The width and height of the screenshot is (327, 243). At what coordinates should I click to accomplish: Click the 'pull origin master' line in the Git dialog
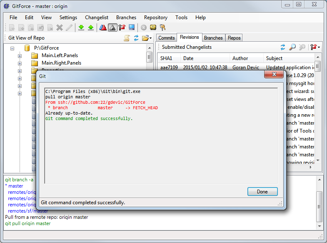click(x=68, y=97)
